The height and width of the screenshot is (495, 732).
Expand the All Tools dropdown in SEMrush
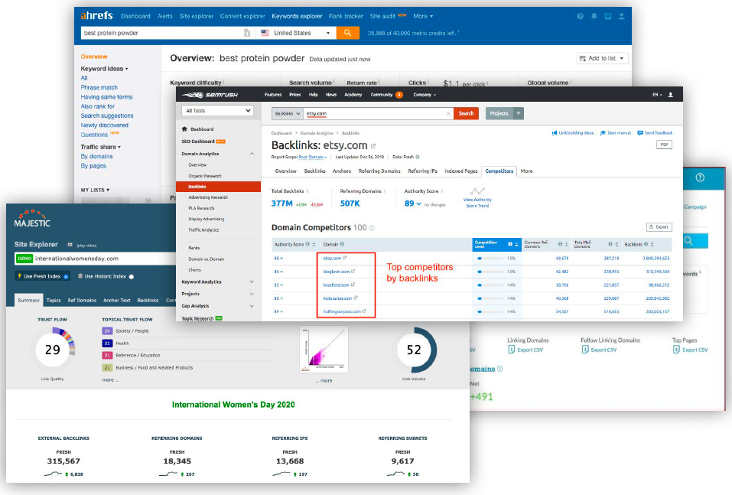pyautogui.click(x=218, y=111)
